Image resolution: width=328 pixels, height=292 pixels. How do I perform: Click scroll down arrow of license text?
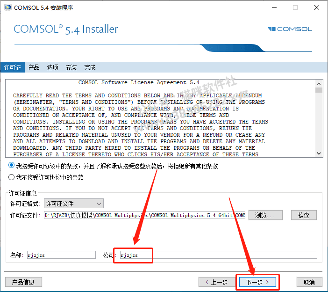click(319, 153)
